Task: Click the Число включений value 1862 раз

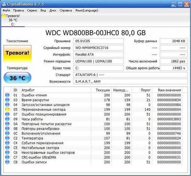Action: [174, 61]
